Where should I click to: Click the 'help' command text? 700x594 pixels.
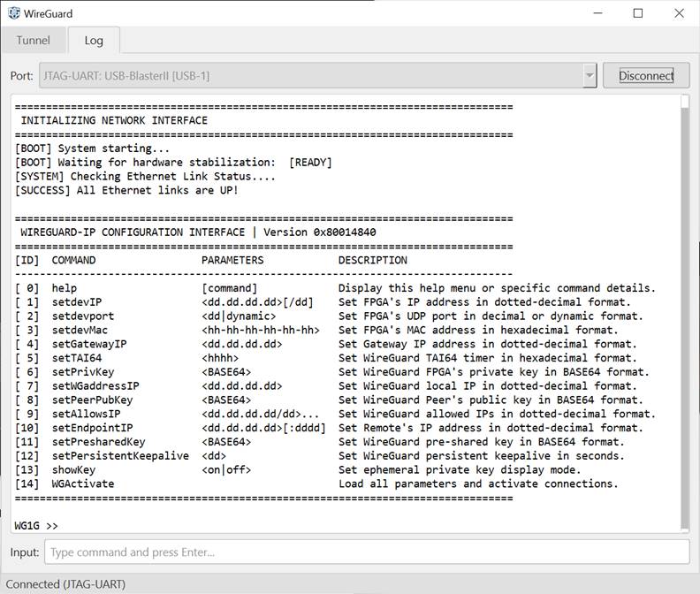(65, 288)
